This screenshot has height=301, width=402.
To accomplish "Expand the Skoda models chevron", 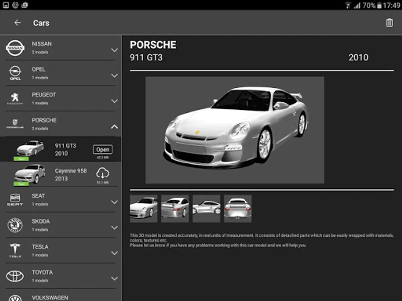I will coord(114,228).
